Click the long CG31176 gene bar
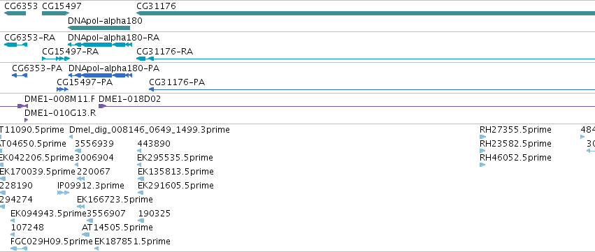Screen dimensions: 595x252 coord(366,13)
